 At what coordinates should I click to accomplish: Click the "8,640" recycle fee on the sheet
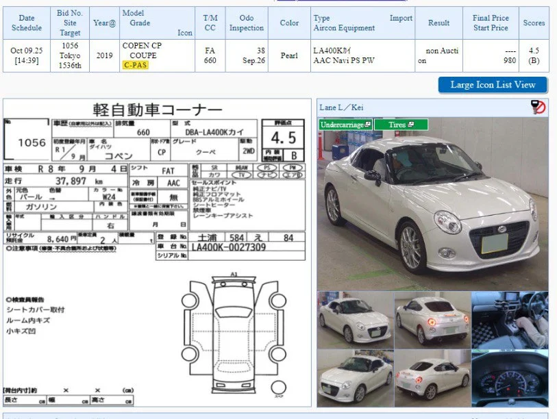(57, 240)
